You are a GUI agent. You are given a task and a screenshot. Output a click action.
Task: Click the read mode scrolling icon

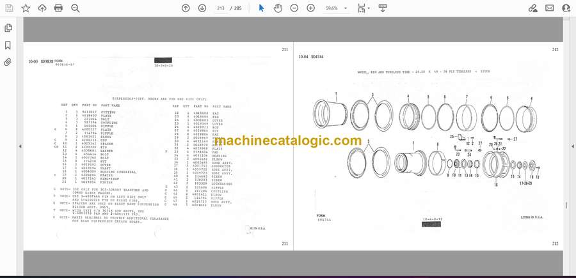[x=383, y=8]
